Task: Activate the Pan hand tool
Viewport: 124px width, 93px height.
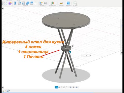Action: [61, 87]
